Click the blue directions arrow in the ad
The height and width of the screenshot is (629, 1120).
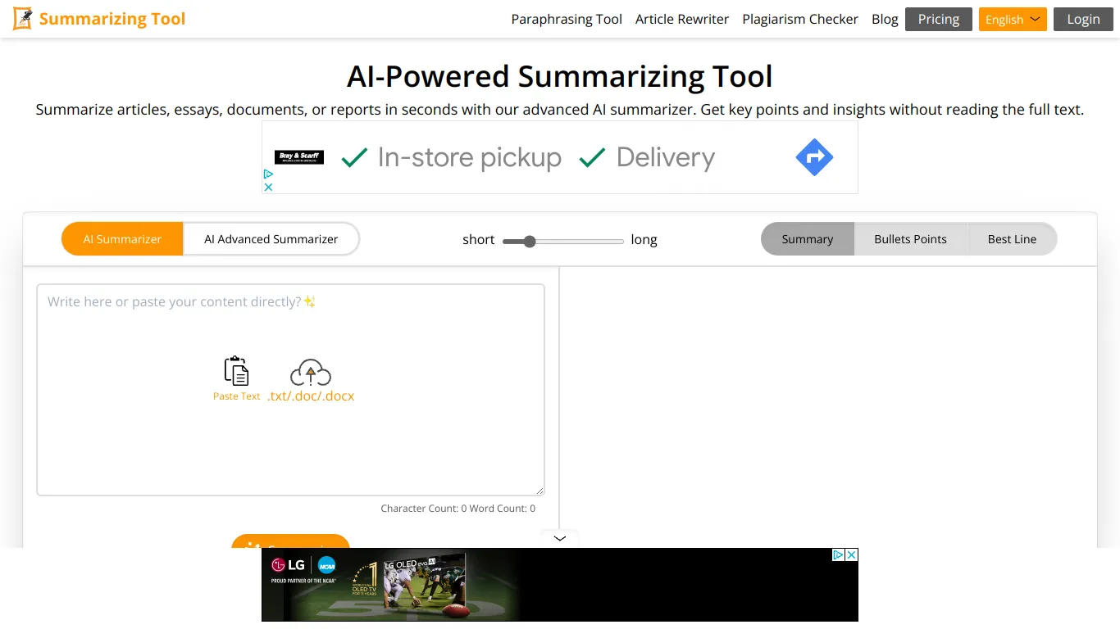[814, 157]
